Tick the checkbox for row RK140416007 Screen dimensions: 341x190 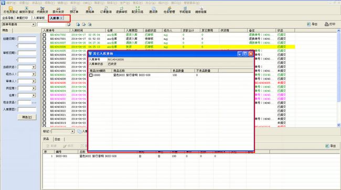pos(45,43)
